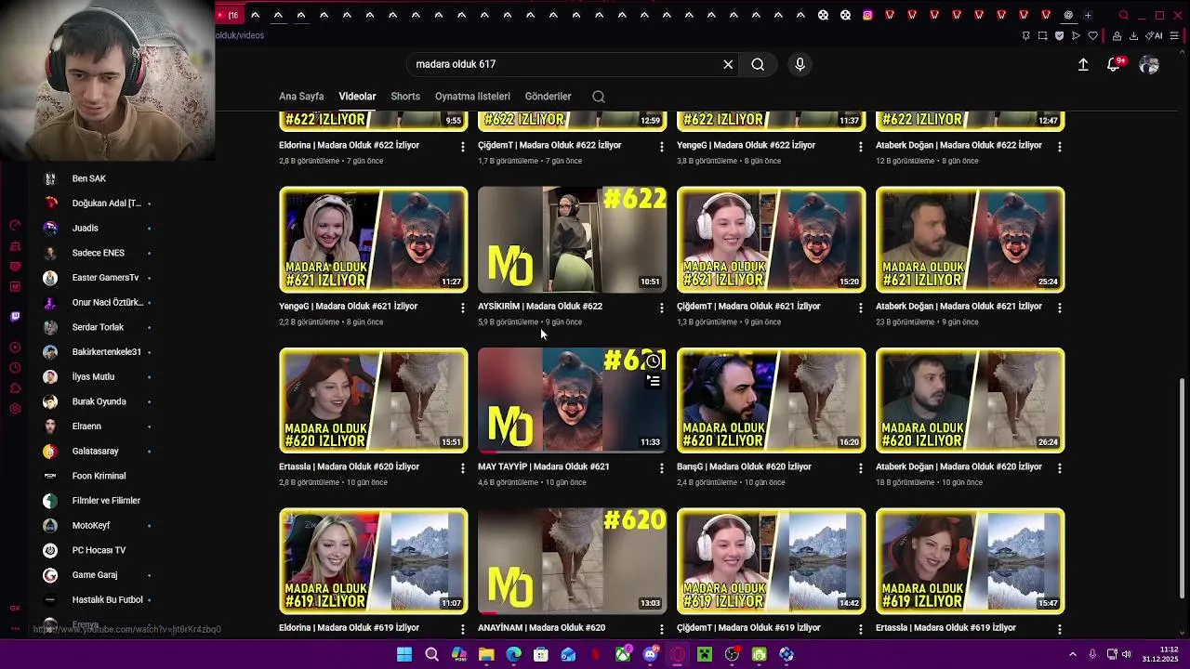Screen dimensions: 1190x669
Task: Open history clock icon in Opera sidebar
Action: (15, 367)
